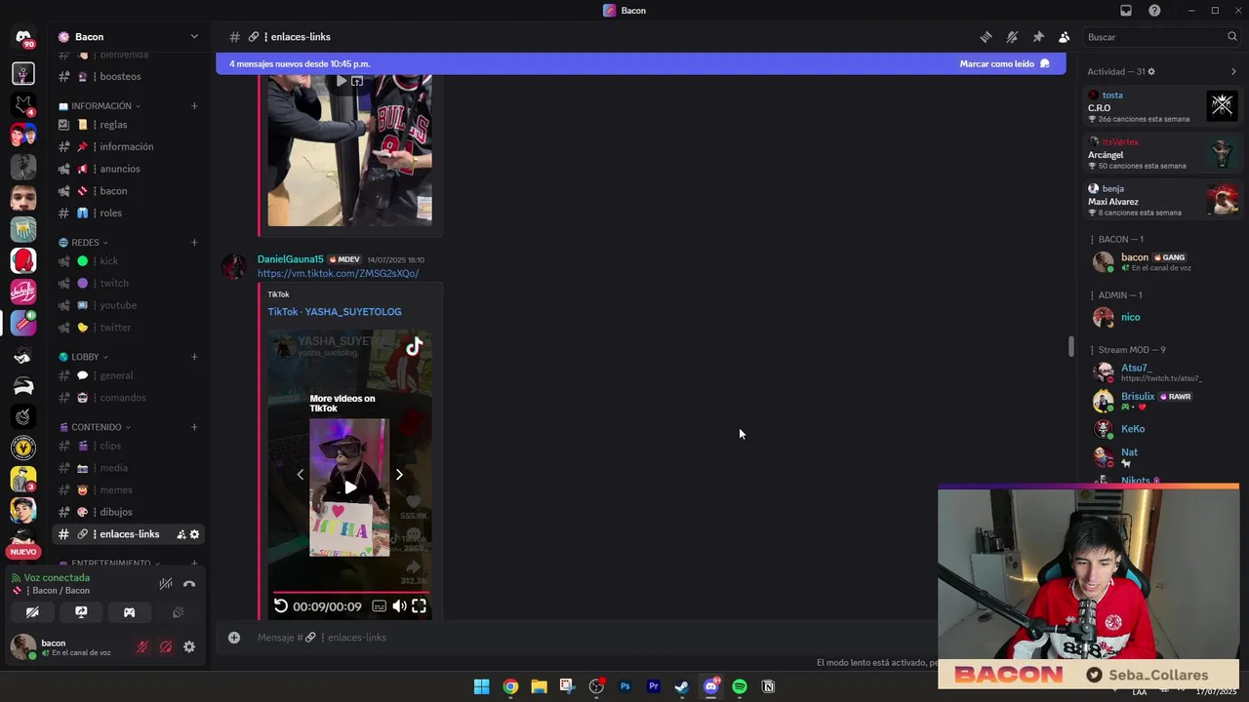The width and height of the screenshot is (1249, 702).
Task: Open the Threads icon in channel header
Action: pyautogui.click(x=986, y=37)
